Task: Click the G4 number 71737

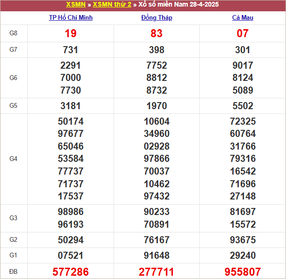Action: 71,184
